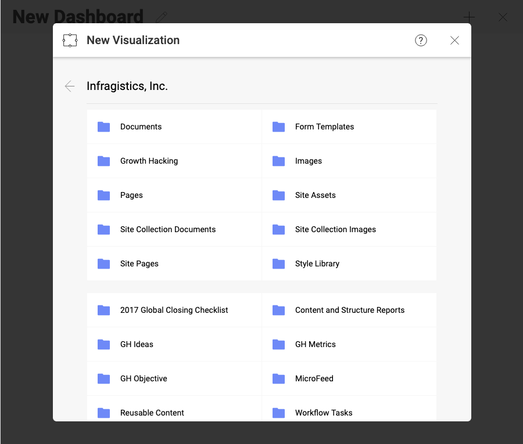Open the MicroFeed list
Image resolution: width=523 pixels, height=444 pixels.
pos(314,378)
